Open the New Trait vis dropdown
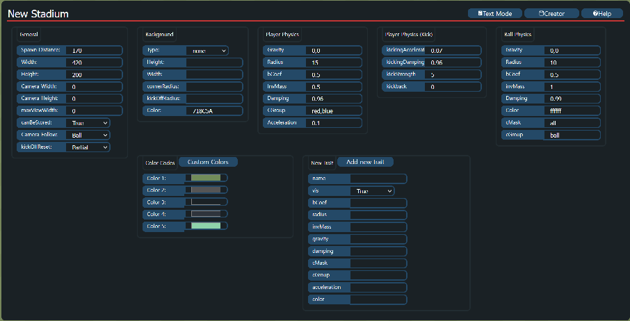 coord(373,191)
